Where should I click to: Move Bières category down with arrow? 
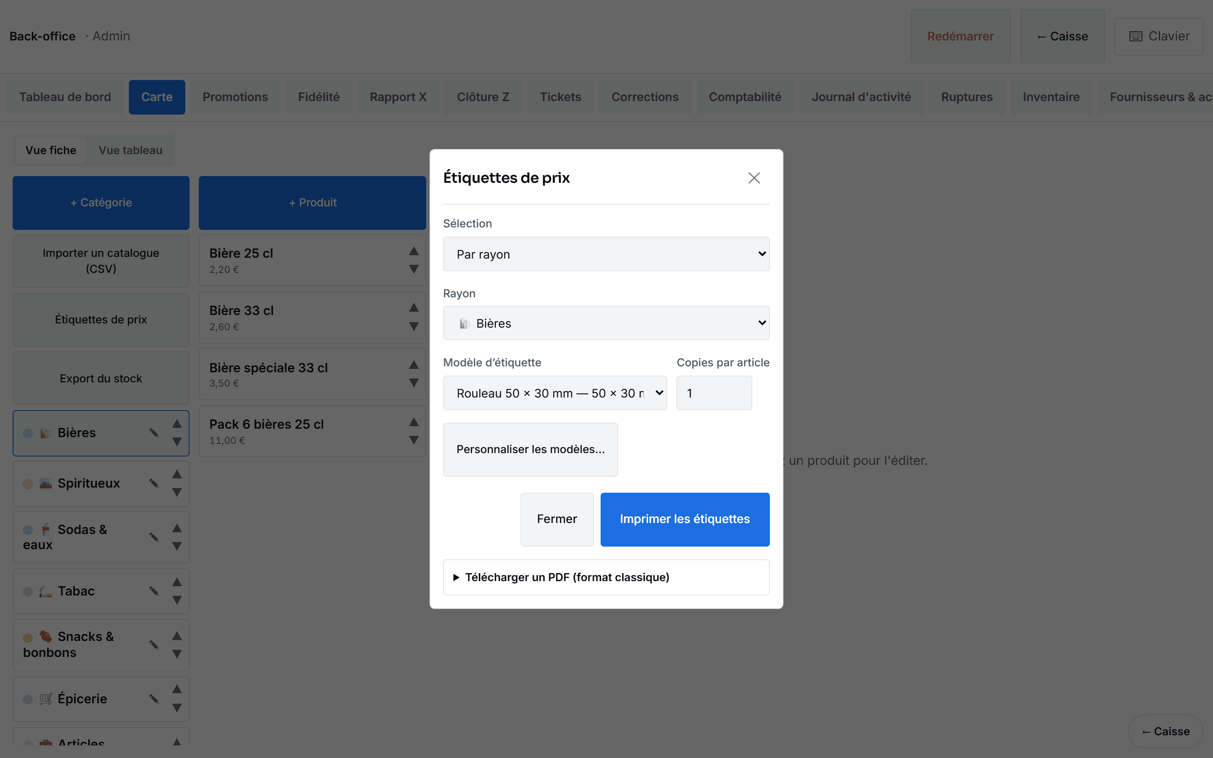pos(177,442)
